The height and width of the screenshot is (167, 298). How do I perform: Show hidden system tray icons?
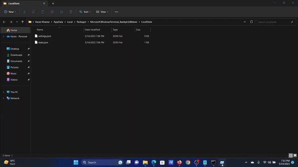point(246,162)
